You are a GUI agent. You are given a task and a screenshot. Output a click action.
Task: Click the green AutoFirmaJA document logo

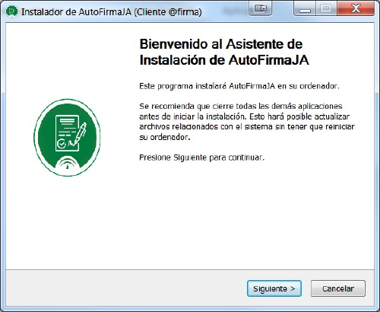pyautogui.click(x=67, y=138)
